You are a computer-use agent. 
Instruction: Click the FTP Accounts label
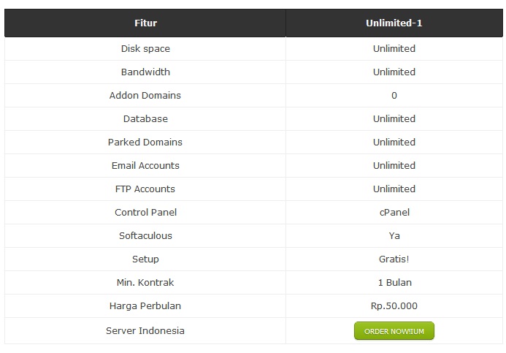click(x=145, y=189)
